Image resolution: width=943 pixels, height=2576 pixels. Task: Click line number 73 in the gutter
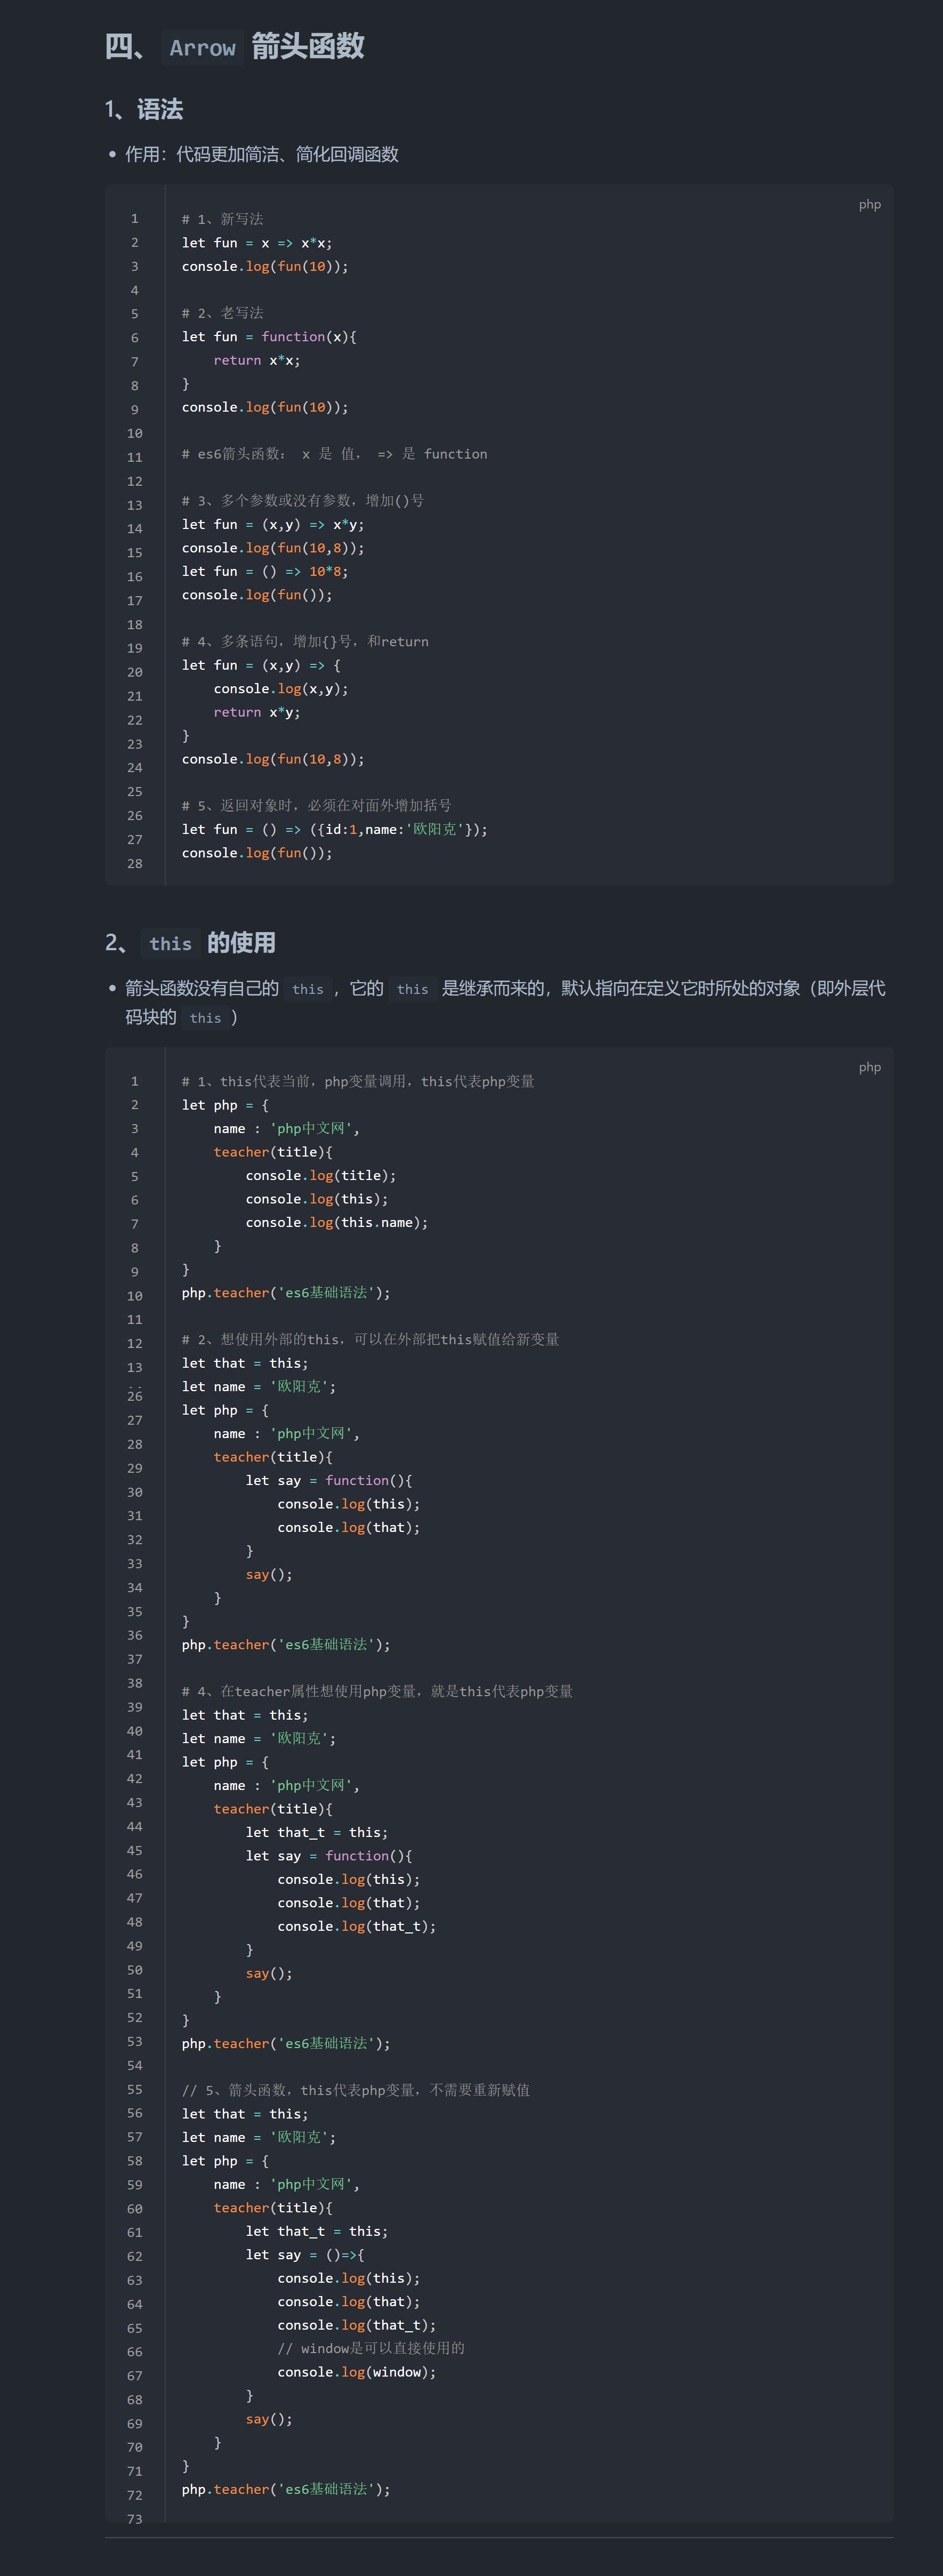(135, 2519)
